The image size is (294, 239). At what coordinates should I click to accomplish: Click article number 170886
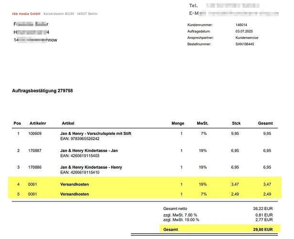click(35, 167)
